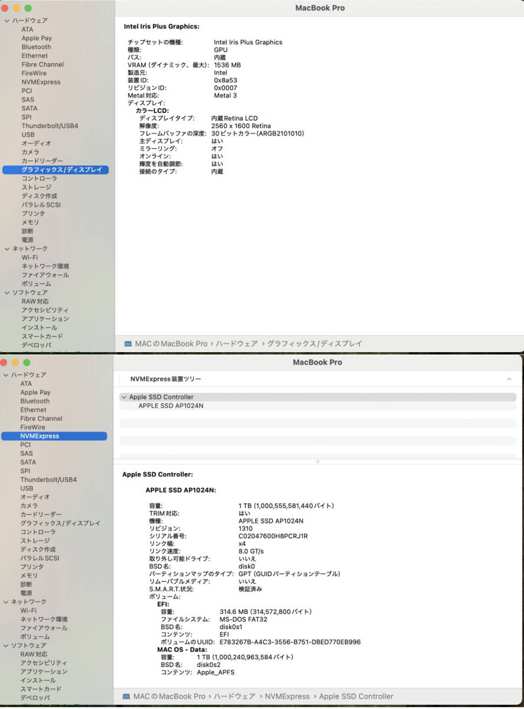Select オーディオ in the upper window sidebar
Viewport: 524px width, 709px height.
click(x=36, y=144)
